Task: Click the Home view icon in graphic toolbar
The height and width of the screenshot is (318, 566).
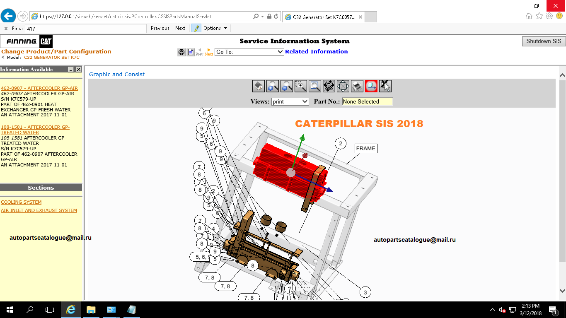Action: (259, 86)
